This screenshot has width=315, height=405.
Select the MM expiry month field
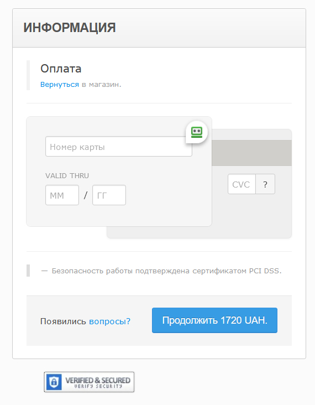pyautogui.click(x=62, y=195)
